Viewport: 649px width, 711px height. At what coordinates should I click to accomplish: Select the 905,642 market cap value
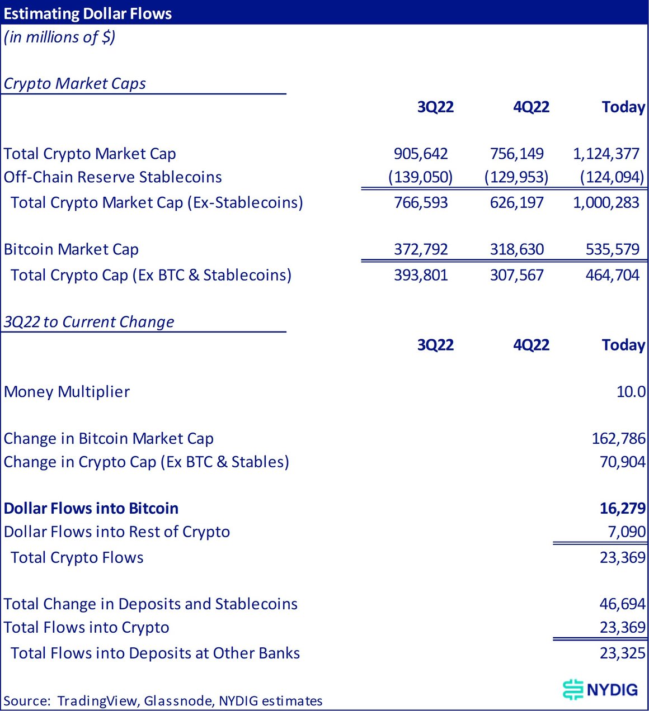(421, 154)
